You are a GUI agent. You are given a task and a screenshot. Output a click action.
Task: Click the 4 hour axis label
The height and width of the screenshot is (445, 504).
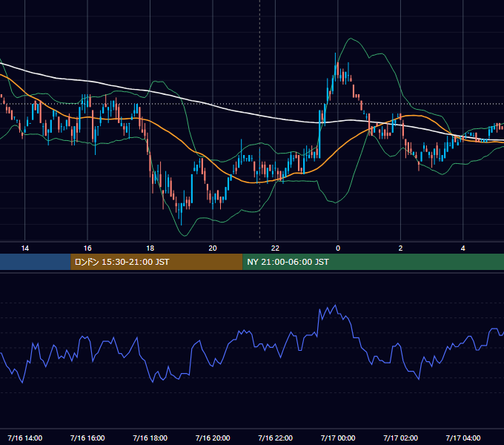point(462,248)
